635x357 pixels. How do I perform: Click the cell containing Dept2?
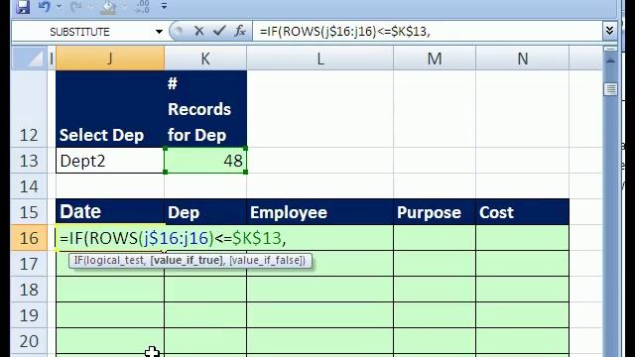tap(110, 161)
